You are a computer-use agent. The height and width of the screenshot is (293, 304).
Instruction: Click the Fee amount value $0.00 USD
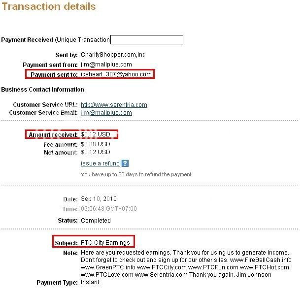(95, 144)
